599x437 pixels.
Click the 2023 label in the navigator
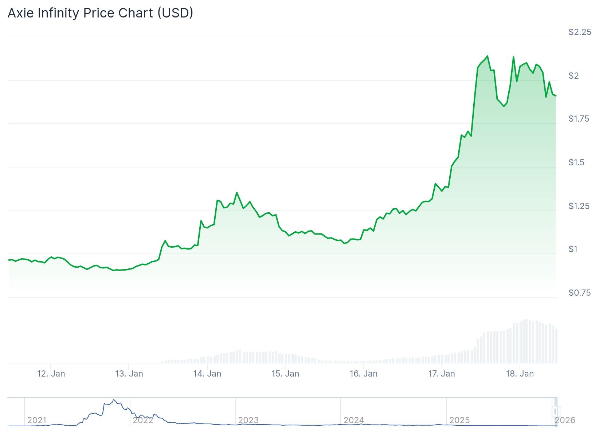tap(248, 420)
